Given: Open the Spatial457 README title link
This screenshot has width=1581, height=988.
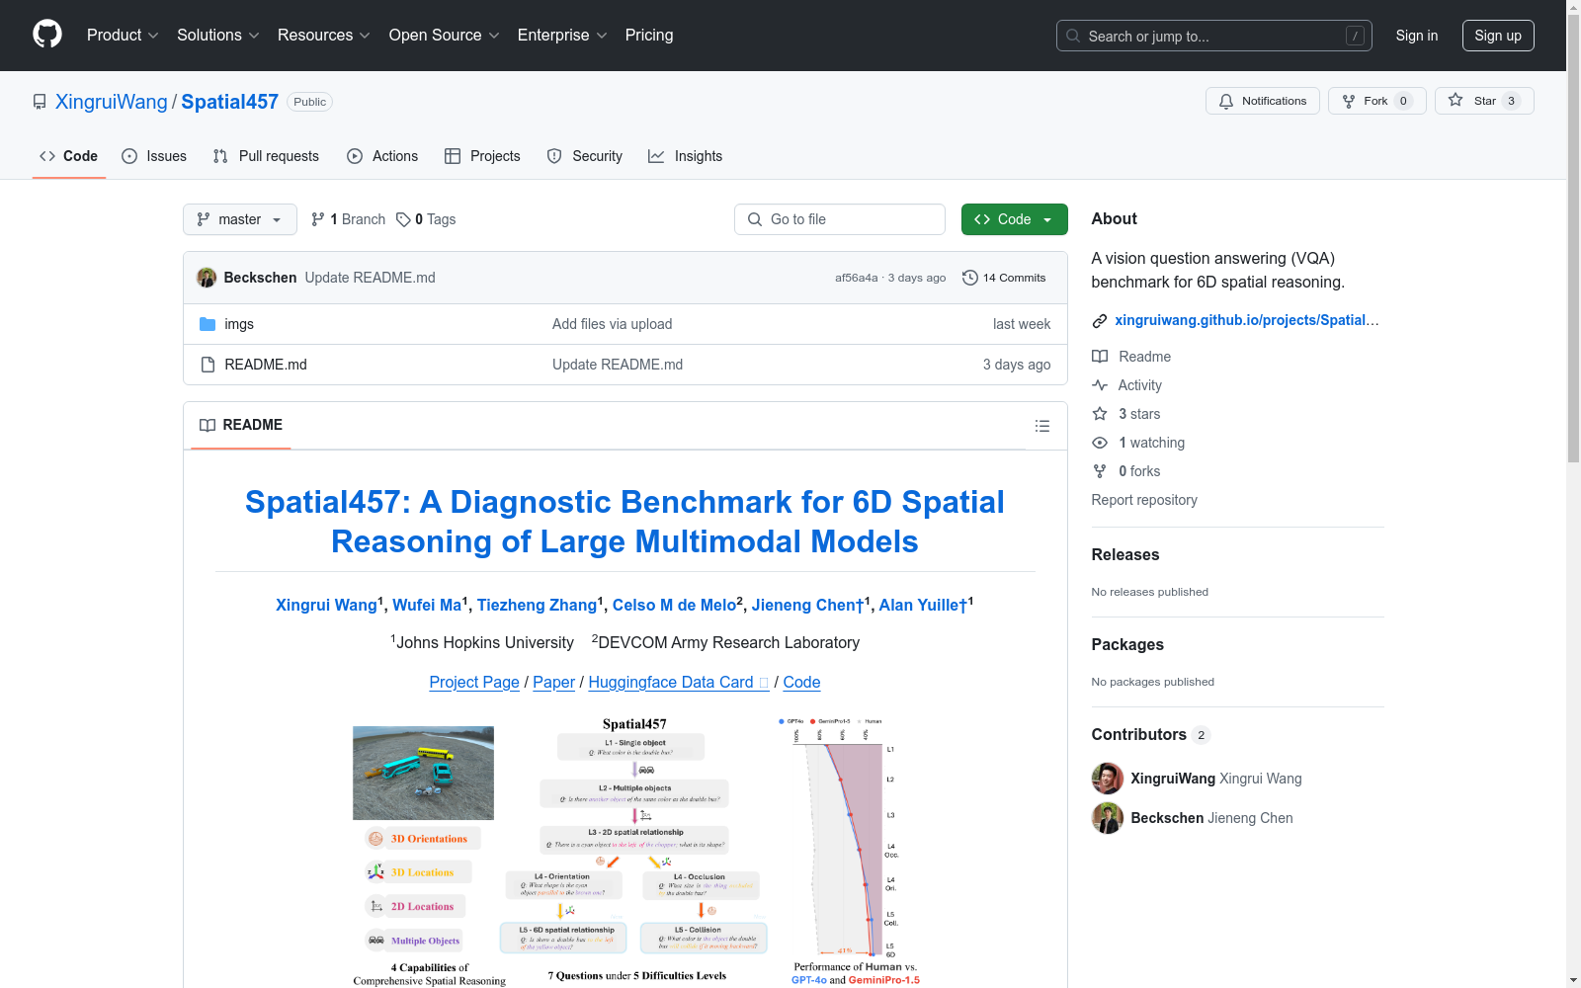Looking at the screenshot, I should pos(624,522).
